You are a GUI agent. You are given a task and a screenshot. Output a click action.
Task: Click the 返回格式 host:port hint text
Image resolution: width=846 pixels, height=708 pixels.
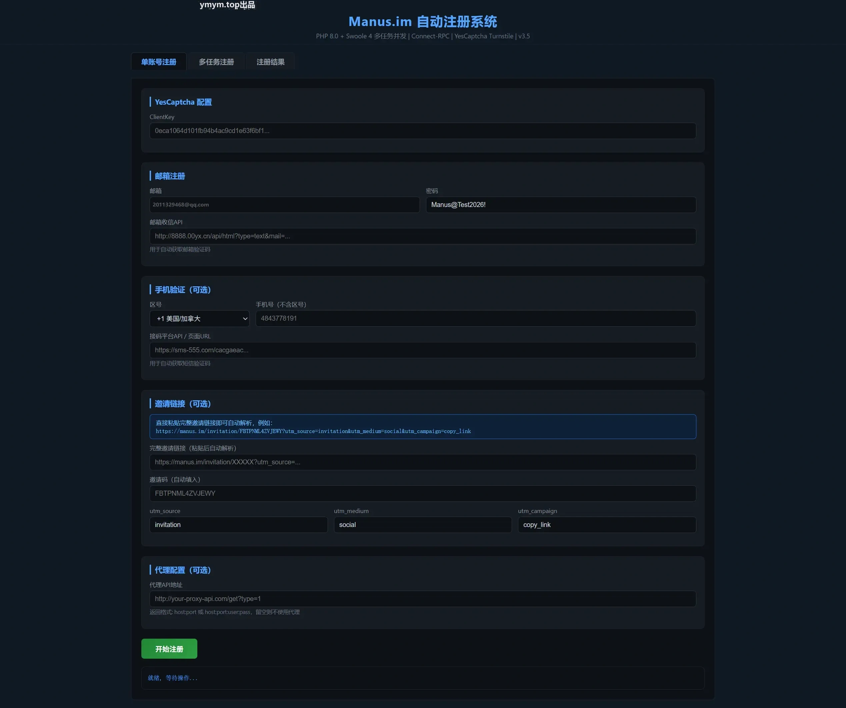click(x=225, y=612)
